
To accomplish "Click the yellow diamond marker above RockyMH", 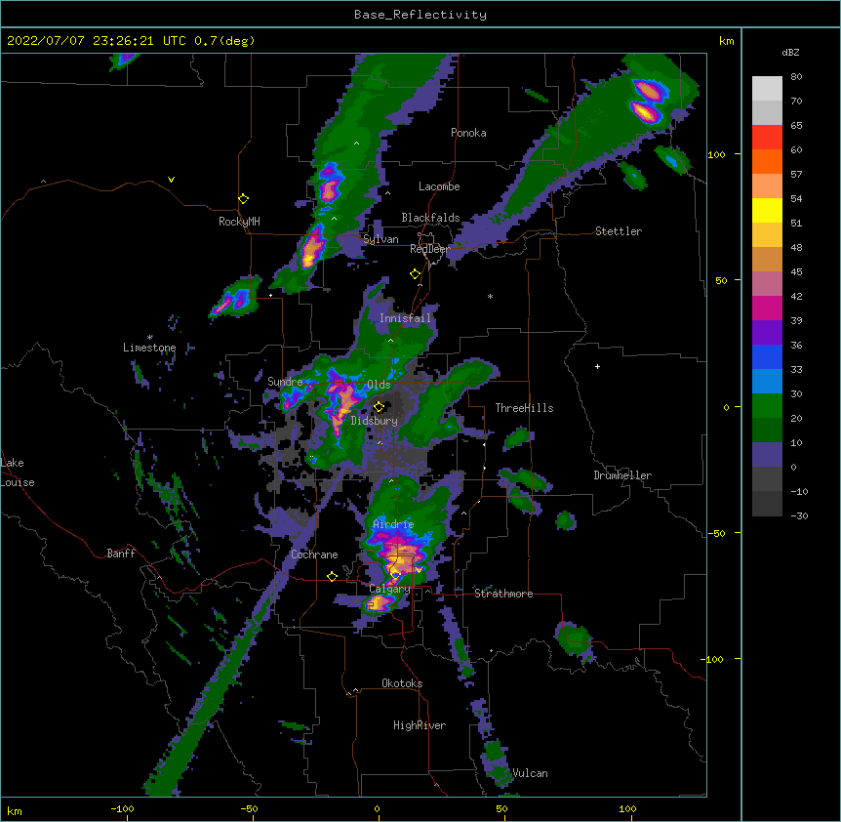I will click(x=243, y=199).
